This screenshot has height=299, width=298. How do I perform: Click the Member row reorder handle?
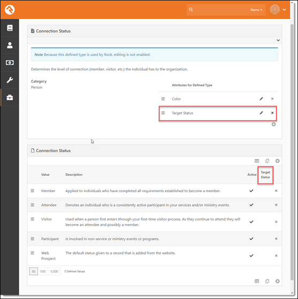(33, 191)
